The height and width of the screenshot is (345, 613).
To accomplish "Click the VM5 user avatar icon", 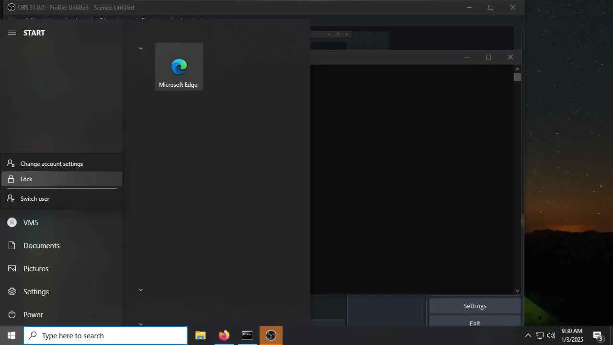I will point(12,222).
